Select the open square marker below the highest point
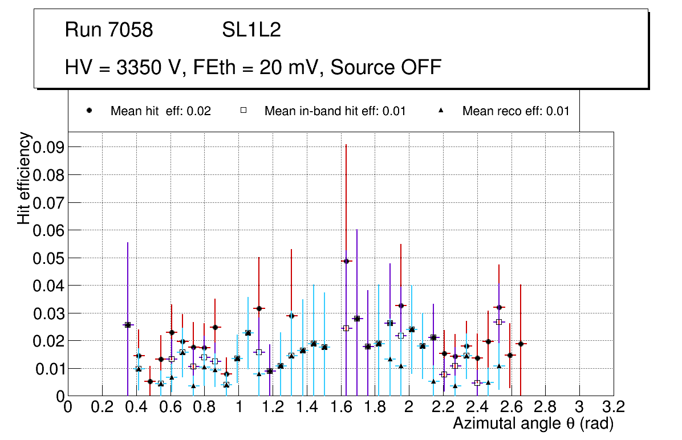Image resolution: width=682 pixels, height=440 pixels. click(x=346, y=328)
